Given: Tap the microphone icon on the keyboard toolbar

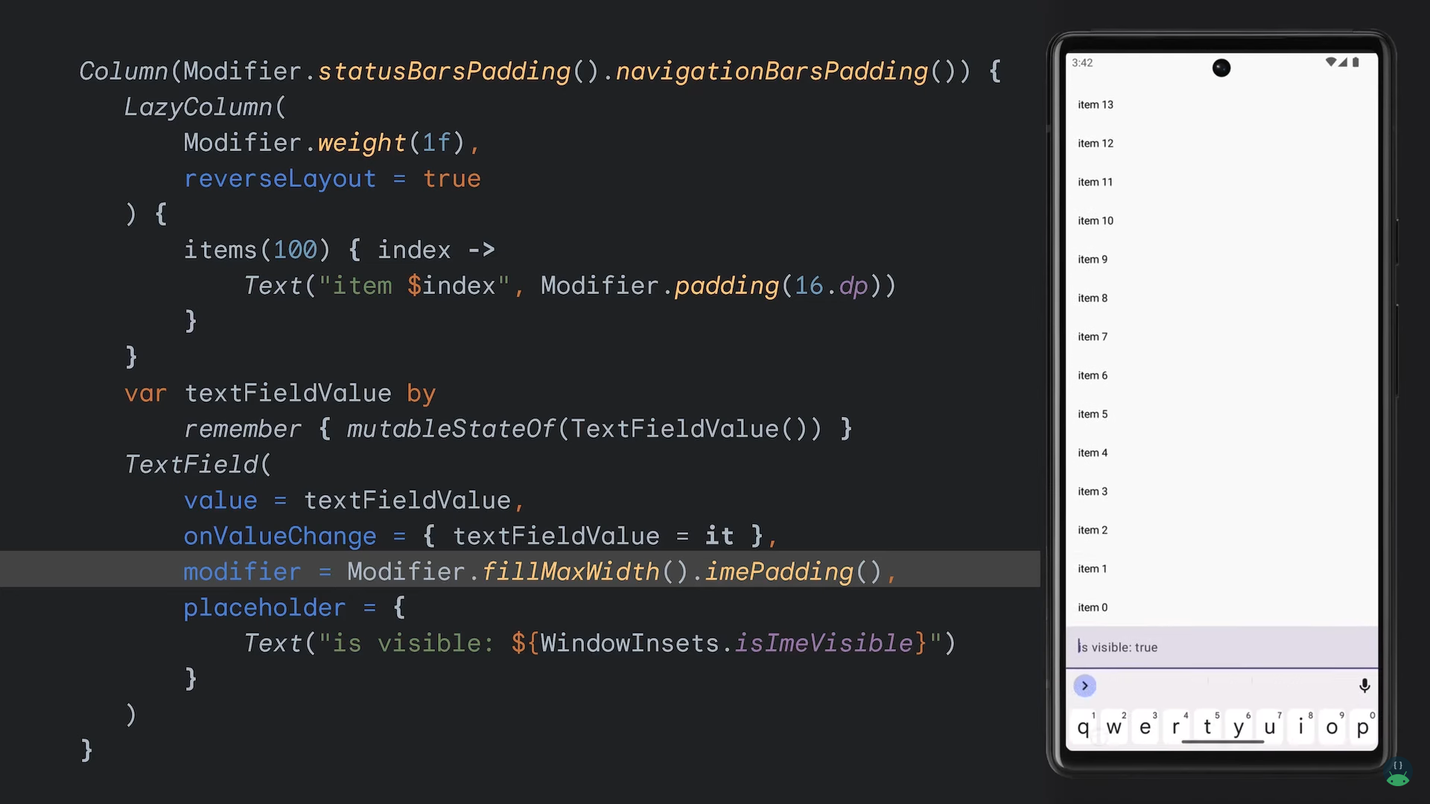Looking at the screenshot, I should tap(1364, 686).
